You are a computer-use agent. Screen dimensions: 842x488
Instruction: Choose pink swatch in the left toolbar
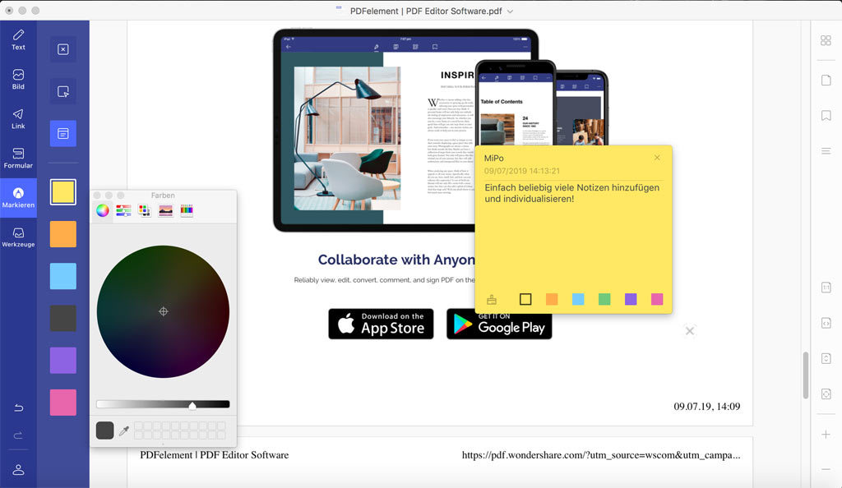coord(62,403)
